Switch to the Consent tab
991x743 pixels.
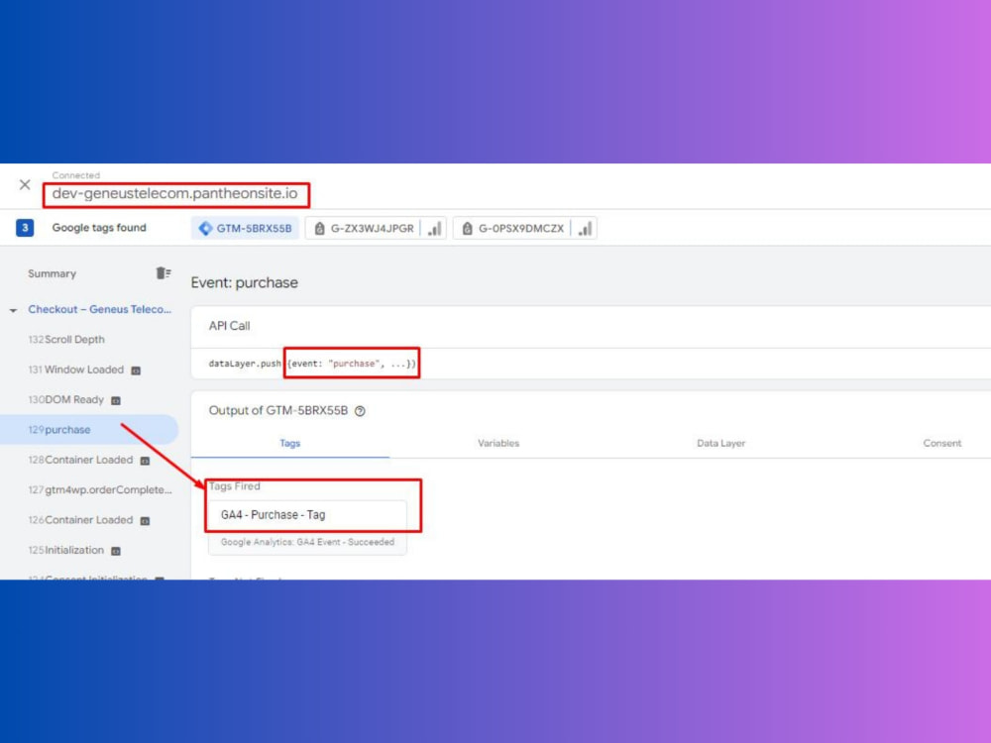(941, 443)
